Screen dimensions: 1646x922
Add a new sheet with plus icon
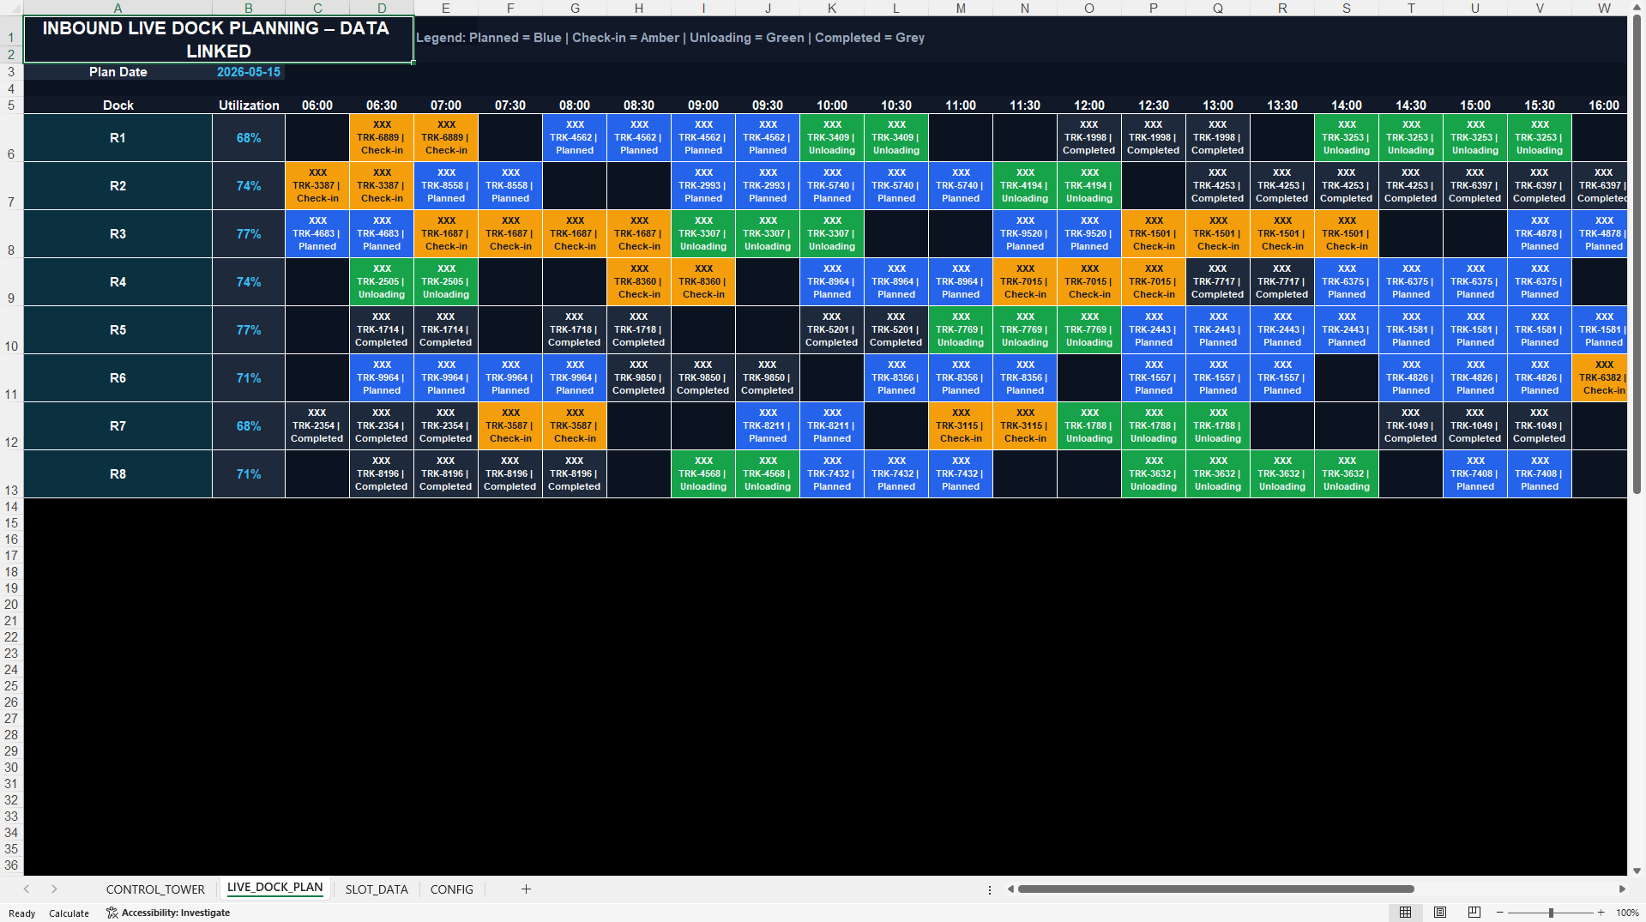click(526, 889)
